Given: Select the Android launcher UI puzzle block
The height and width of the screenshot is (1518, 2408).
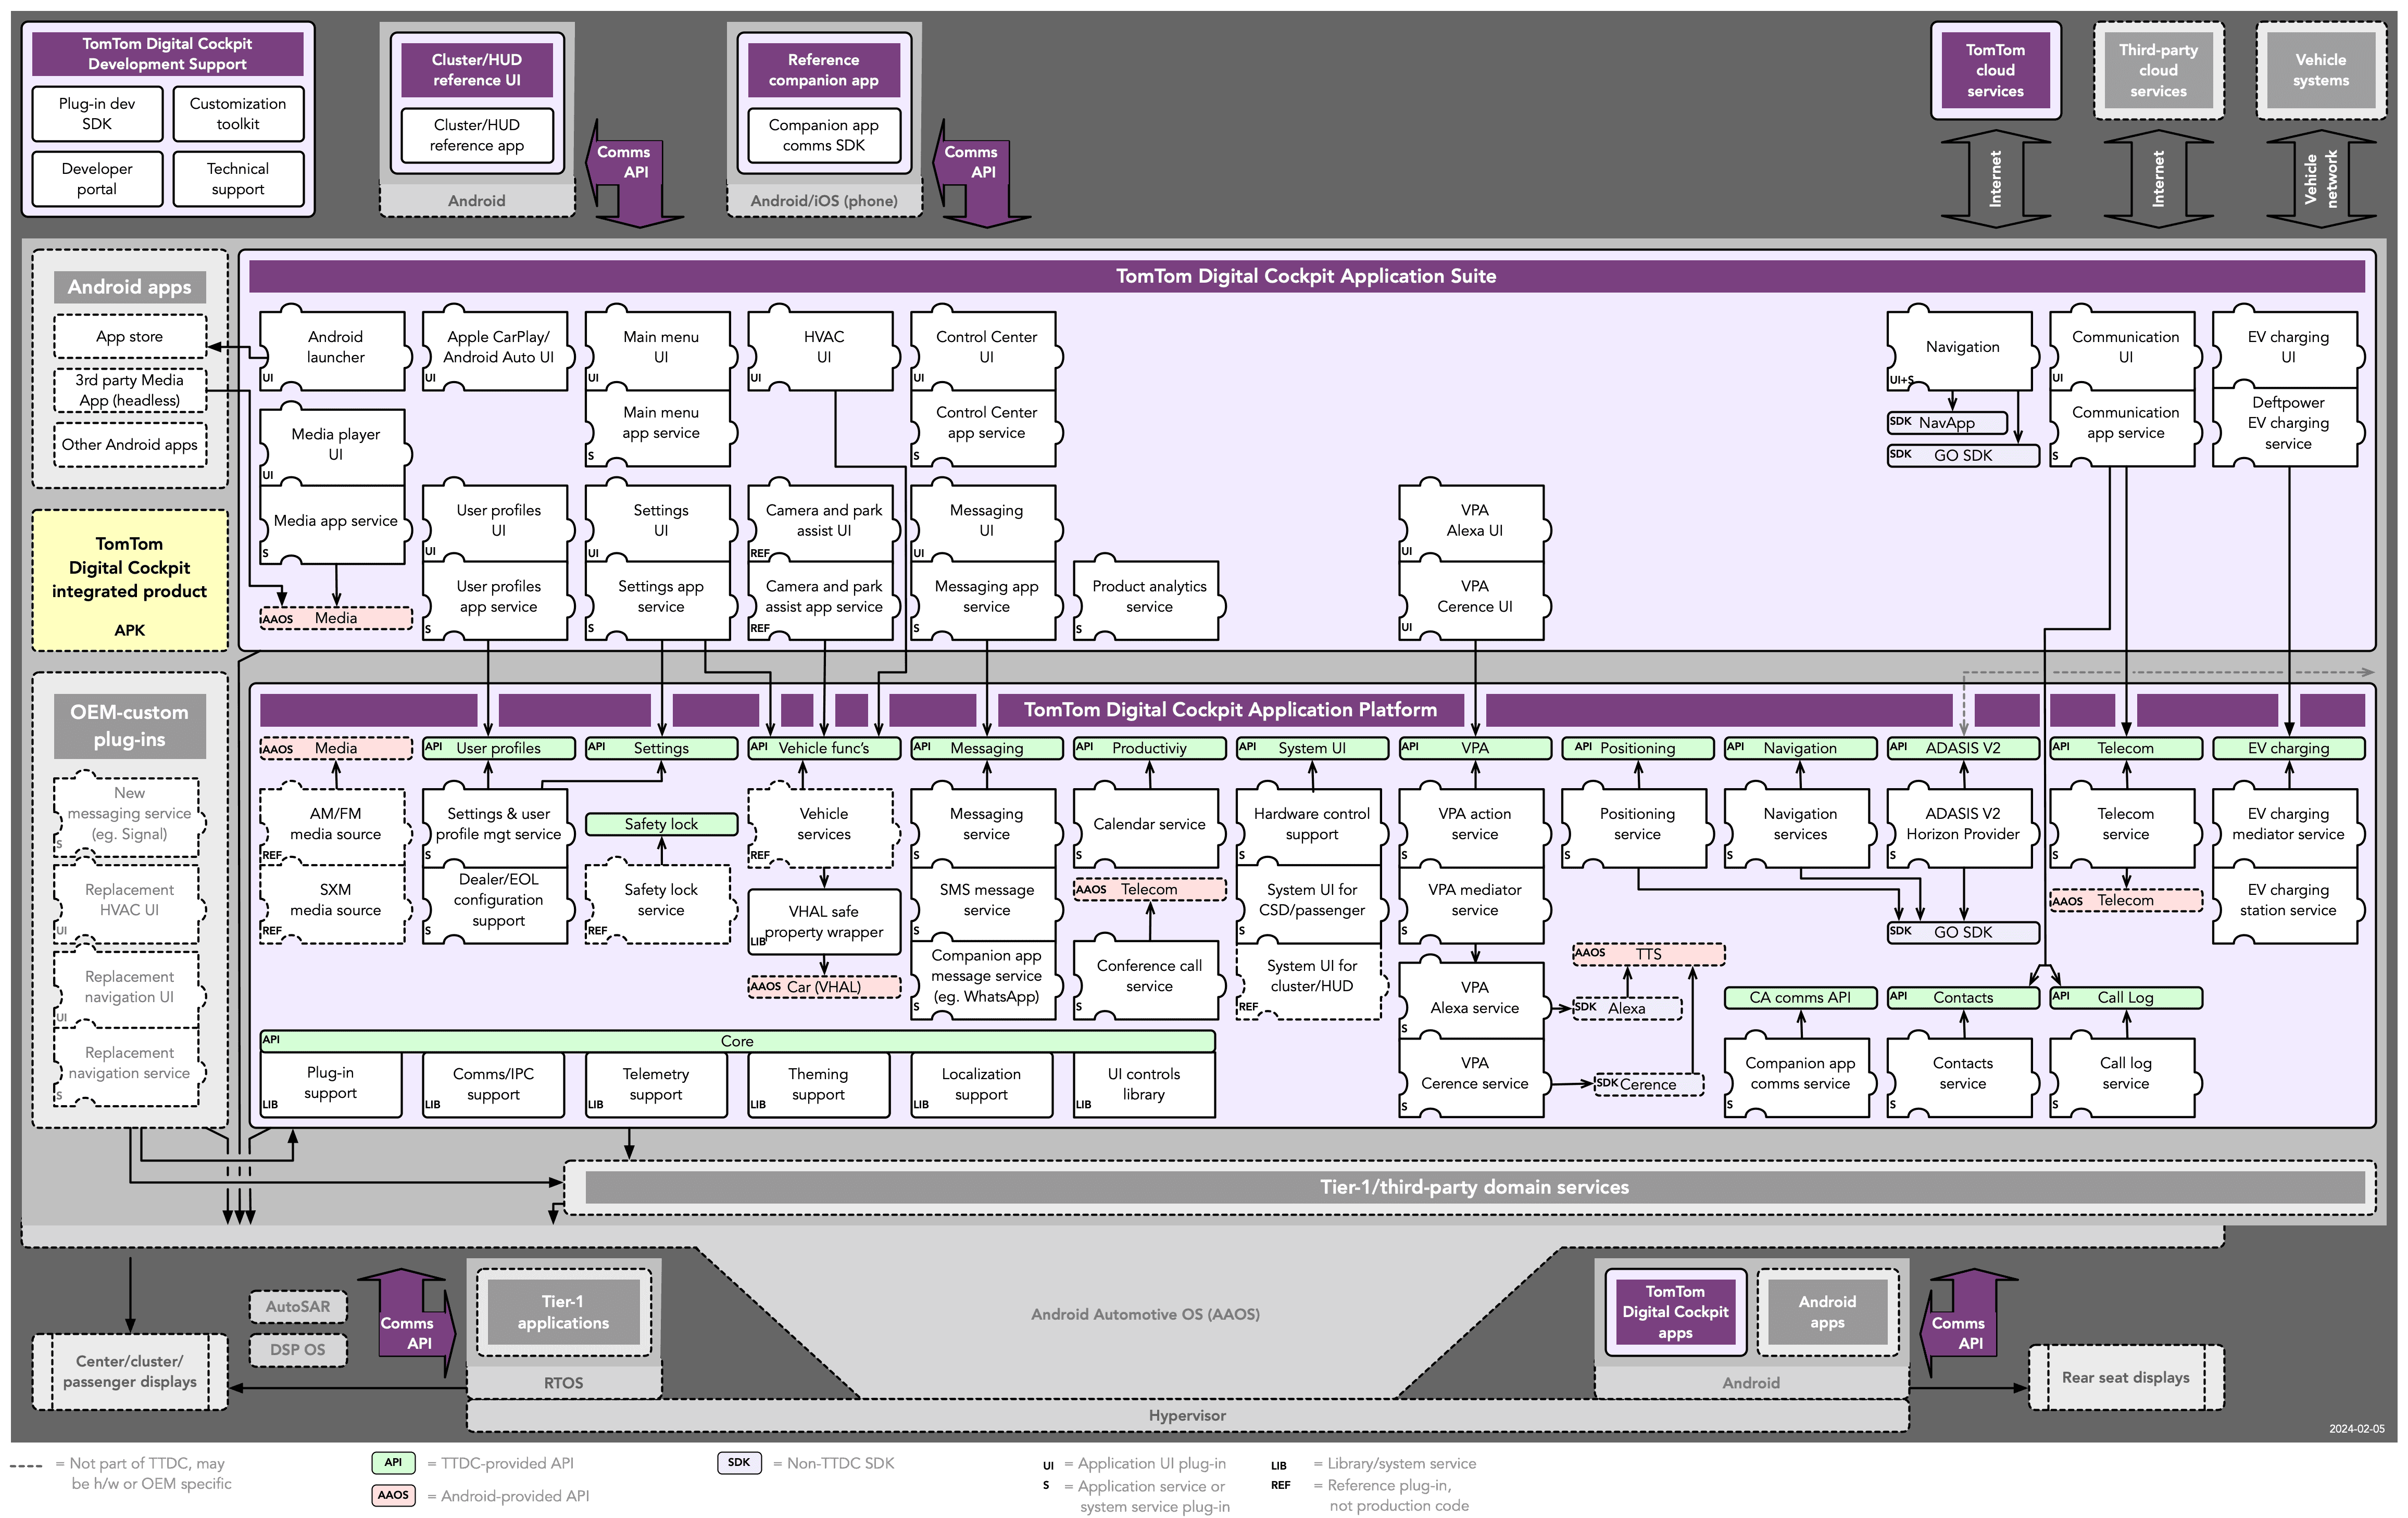Looking at the screenshot, I should pyautogui.click(x=335, y=348).
